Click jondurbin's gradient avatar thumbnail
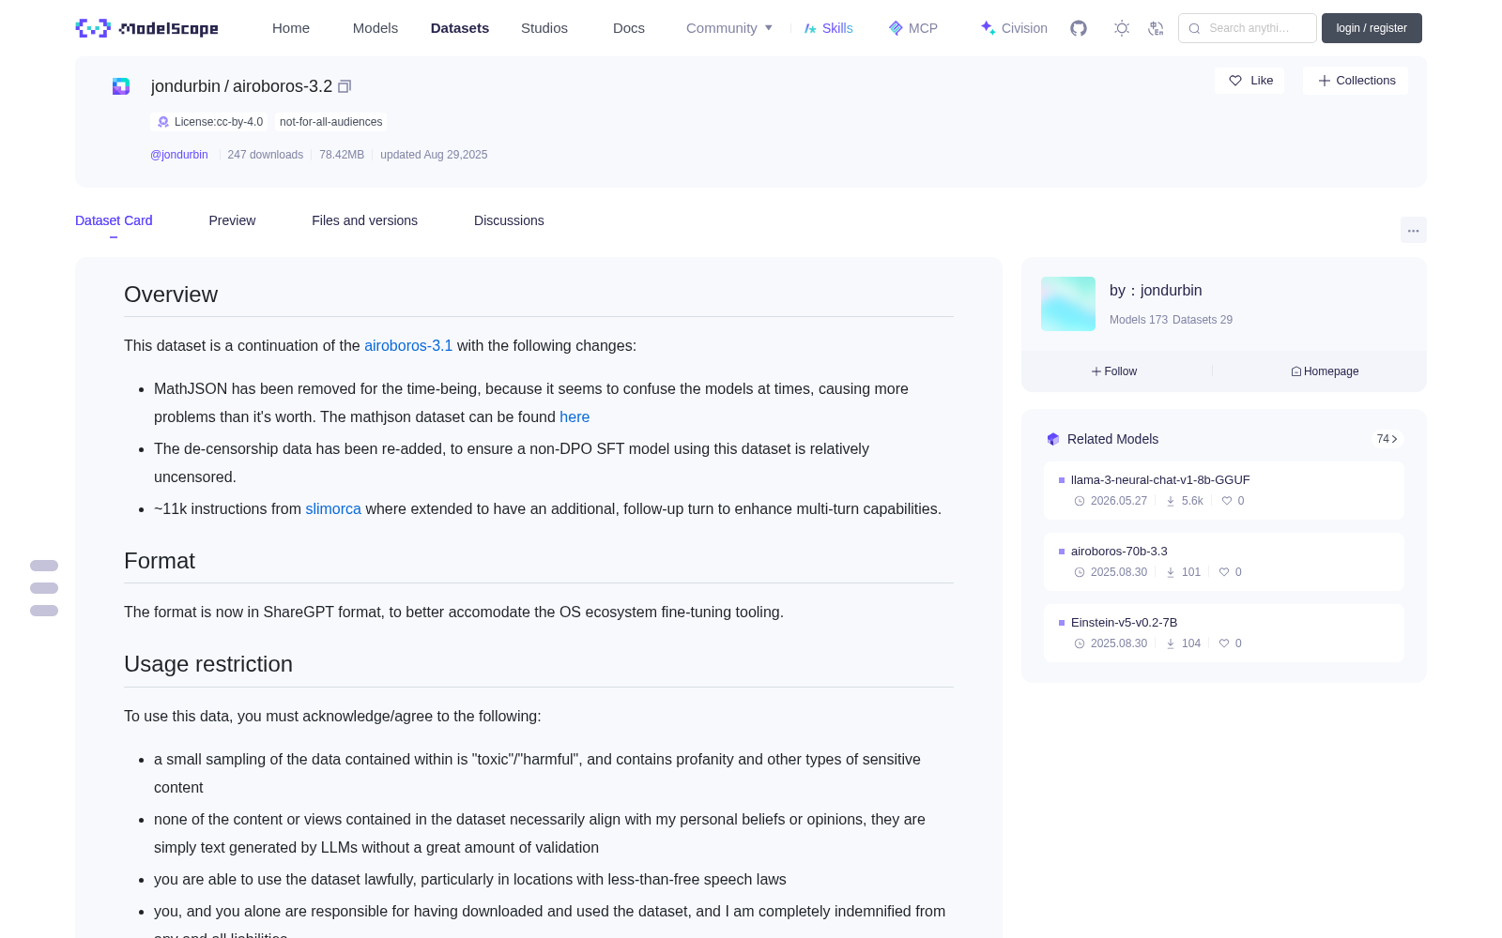This screenshot has width=1502, height=938. click(x=1068, y=304)
